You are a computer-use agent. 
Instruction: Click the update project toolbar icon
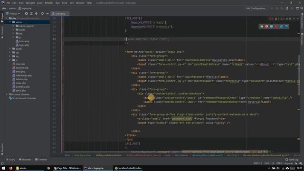(287, 9)
